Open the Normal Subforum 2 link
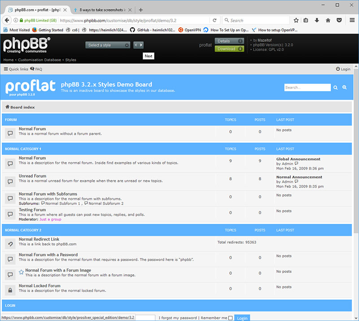 [106, 203]
